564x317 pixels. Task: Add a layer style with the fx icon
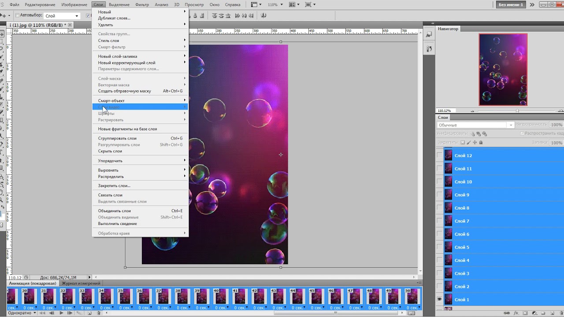(x=516, y=313)
